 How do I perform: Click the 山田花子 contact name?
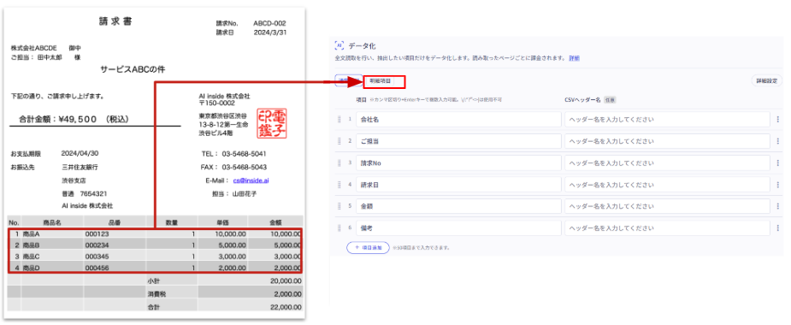pos(245,193)
